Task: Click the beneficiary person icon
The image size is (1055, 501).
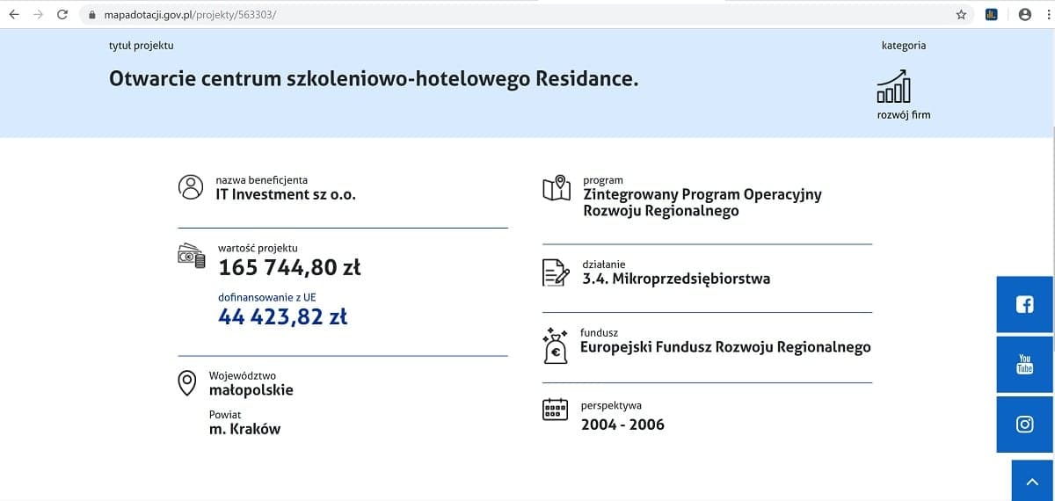Action: coord(191,187)
